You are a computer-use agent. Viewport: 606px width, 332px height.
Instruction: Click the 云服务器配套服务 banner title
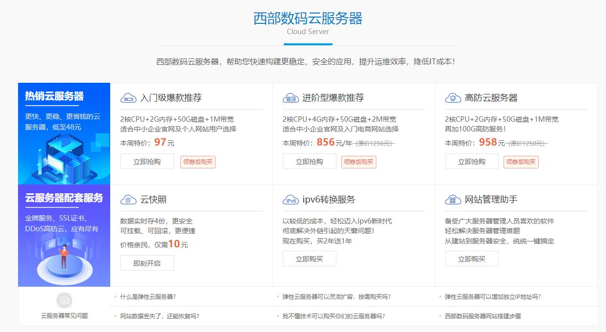point(64,198)
